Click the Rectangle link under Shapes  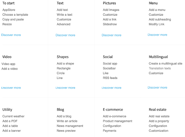coord(63,68)
